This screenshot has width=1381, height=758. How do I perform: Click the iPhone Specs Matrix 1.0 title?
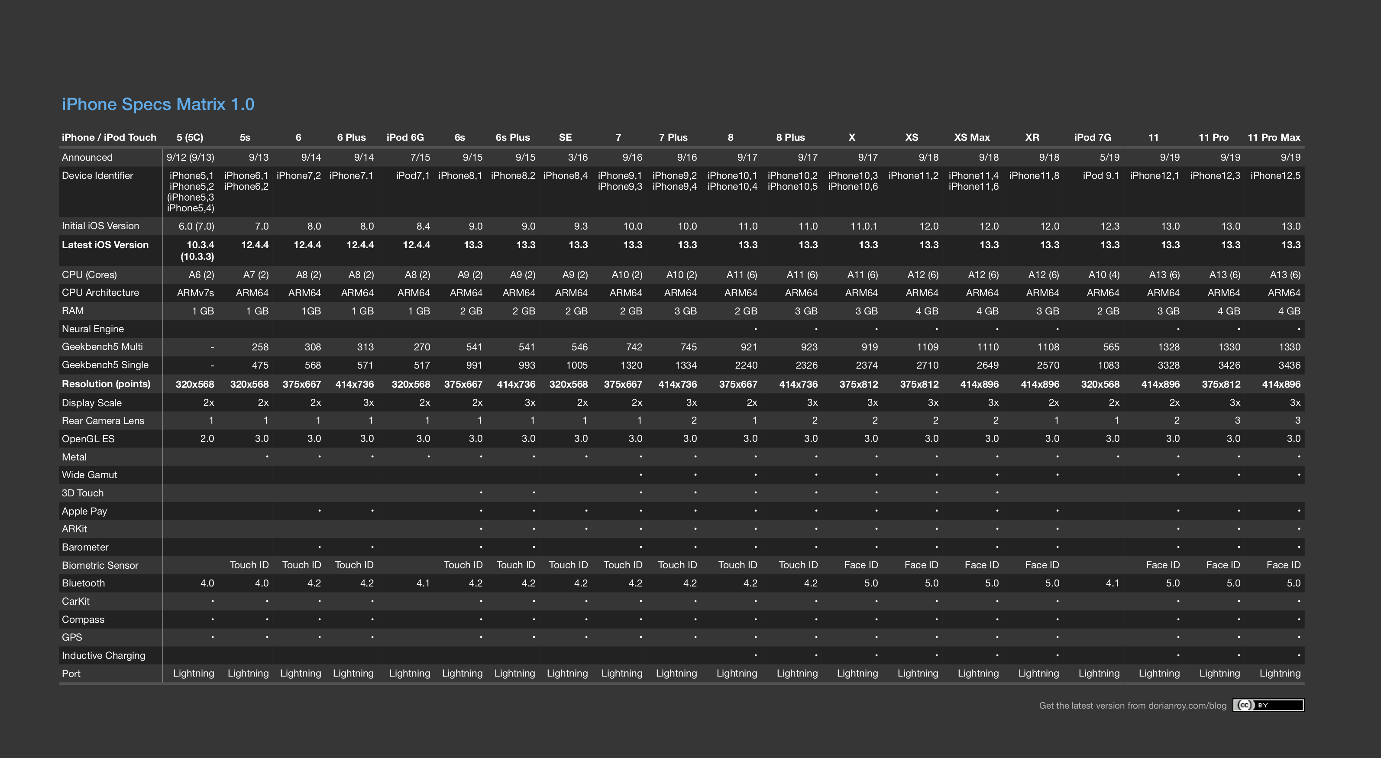[x=158, y=104]
